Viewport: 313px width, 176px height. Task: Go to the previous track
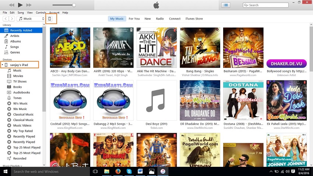click(11, 5)
